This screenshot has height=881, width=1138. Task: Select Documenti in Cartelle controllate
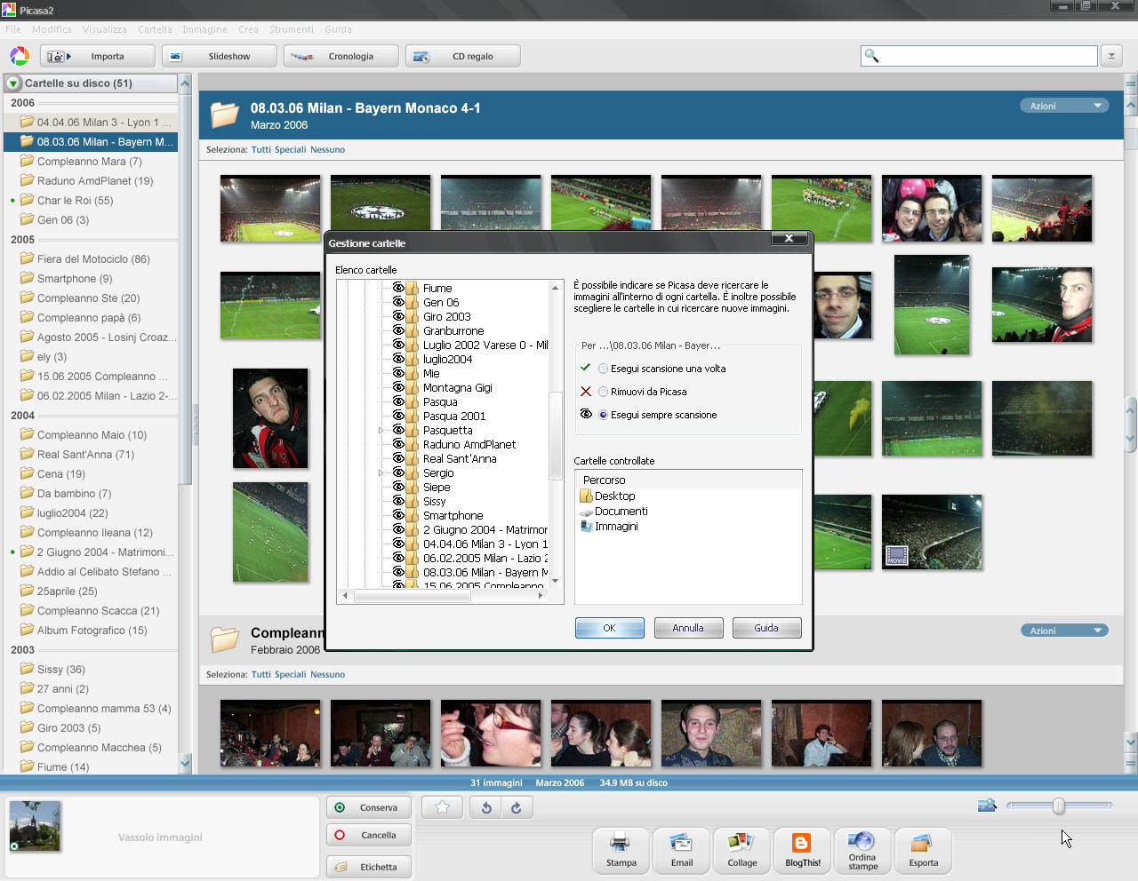pos(613,512)
